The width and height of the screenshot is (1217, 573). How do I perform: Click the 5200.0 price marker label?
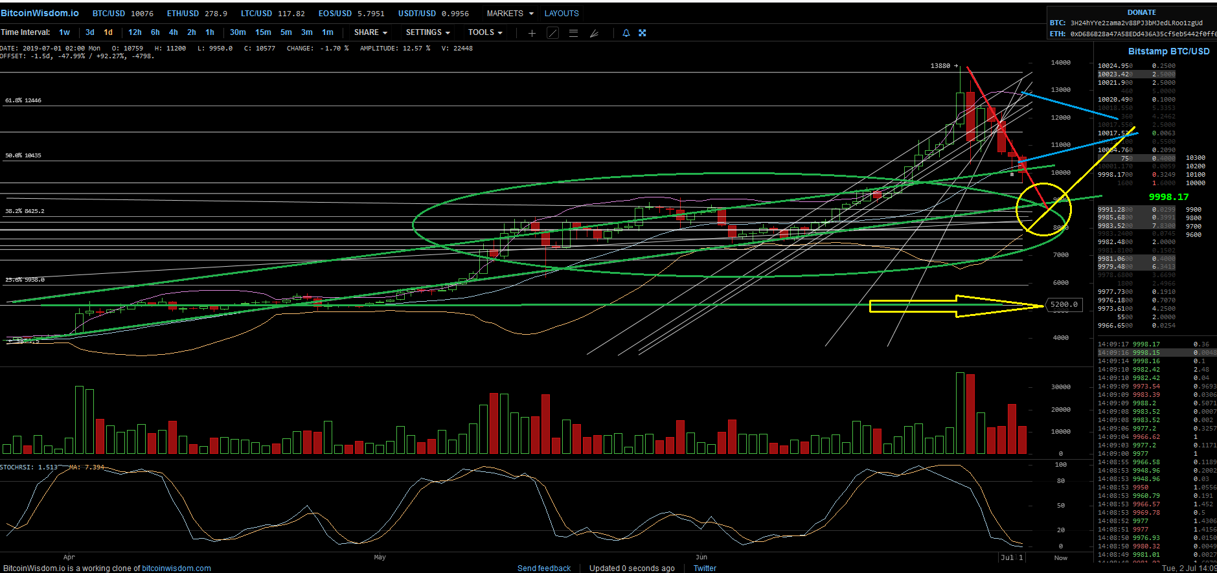[1063, 304]
